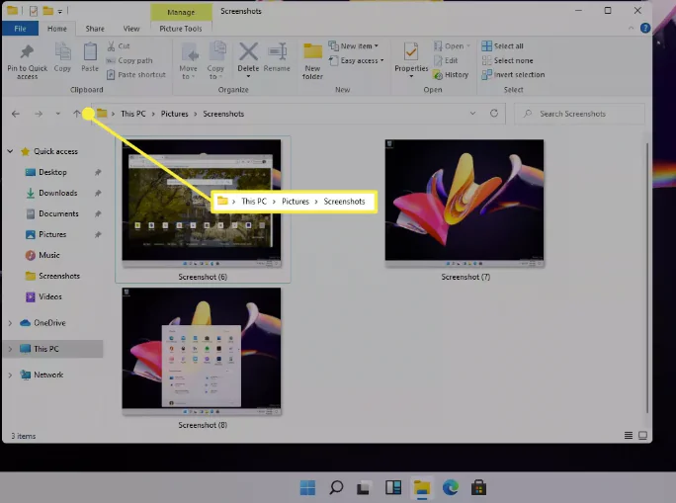The width and height of the screenshot is (676, 503).
Task: Click Invert selection in the ribbon
Action: pos(518,74)
